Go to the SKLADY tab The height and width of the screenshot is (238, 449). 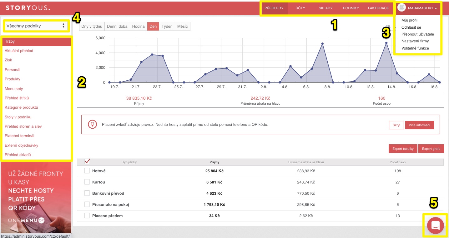[x=325, y=8]
